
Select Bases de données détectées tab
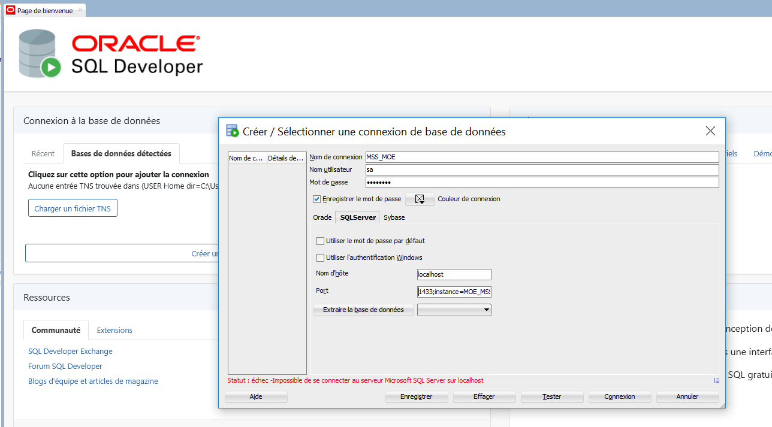pyautogui.click(x=121, y=153)
